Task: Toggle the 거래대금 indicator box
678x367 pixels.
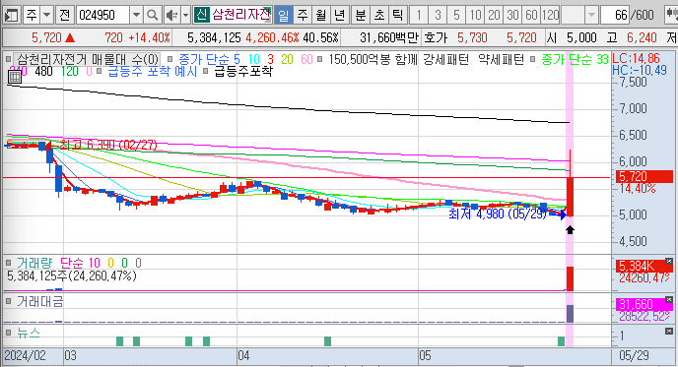Action: (x=8, y=301)
